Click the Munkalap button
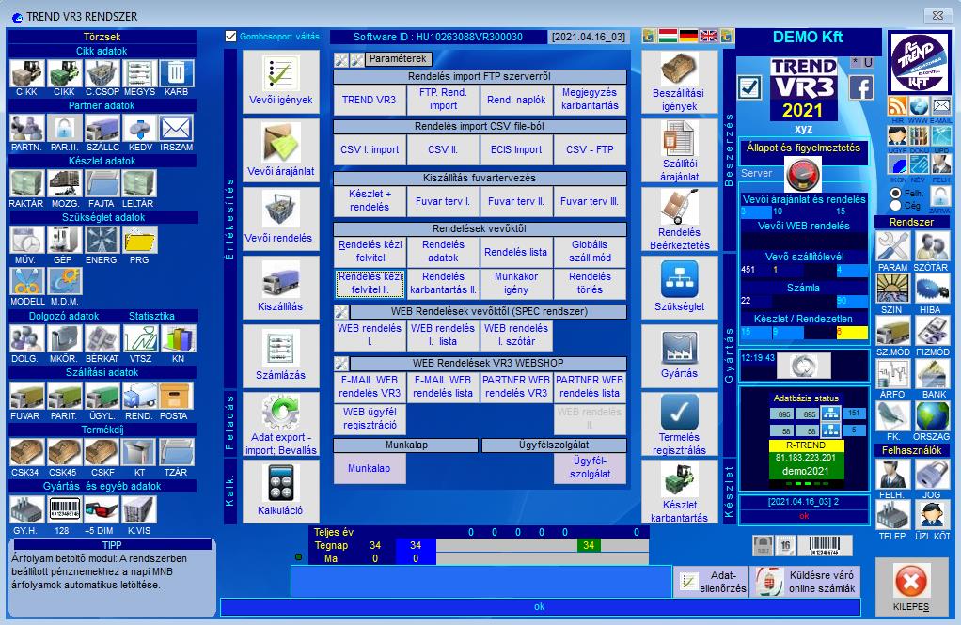961x625 pixels. point(370,468)
